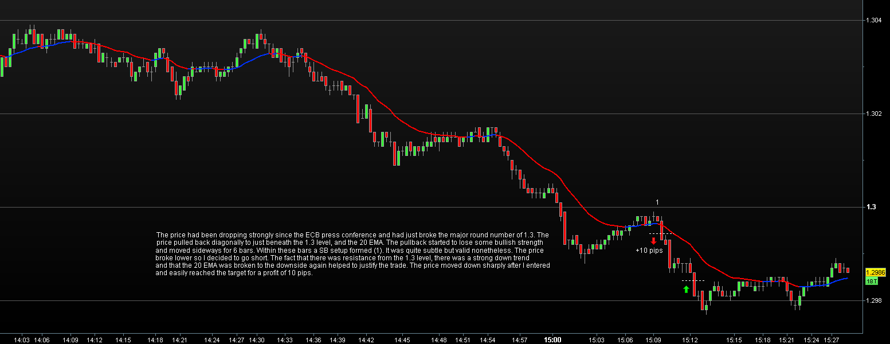This screenshot has width=890, height=344.
Task: Click the 1.3 price axis label
Action: coord(871,207)
